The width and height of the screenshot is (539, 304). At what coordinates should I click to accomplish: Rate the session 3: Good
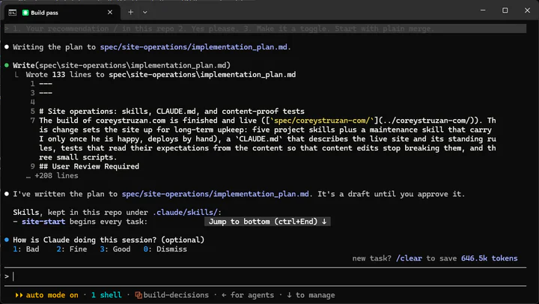[115, 249]
